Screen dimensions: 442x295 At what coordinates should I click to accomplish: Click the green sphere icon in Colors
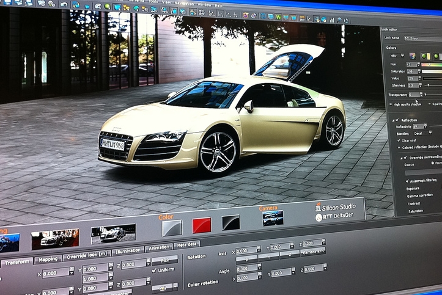[425, 56]
